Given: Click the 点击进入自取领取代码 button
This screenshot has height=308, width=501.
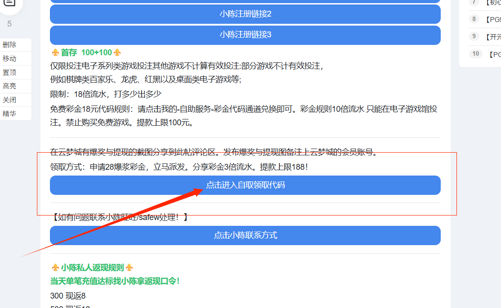Looking at the screenshot, I should 245,185.
